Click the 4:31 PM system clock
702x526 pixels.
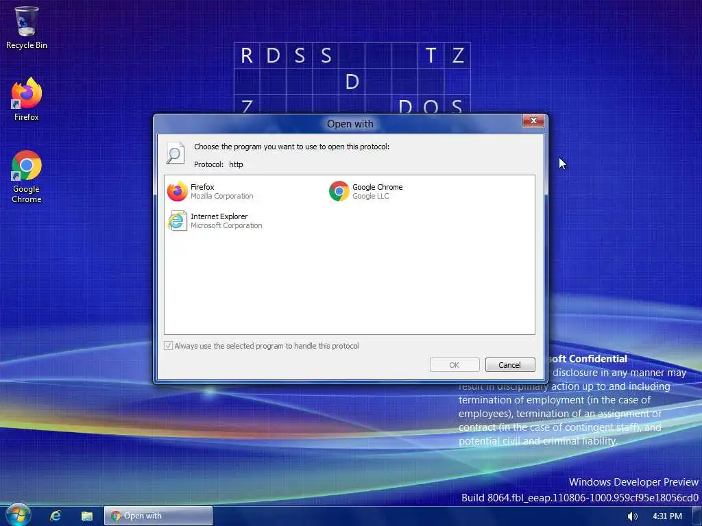click(x=667, y=516)
